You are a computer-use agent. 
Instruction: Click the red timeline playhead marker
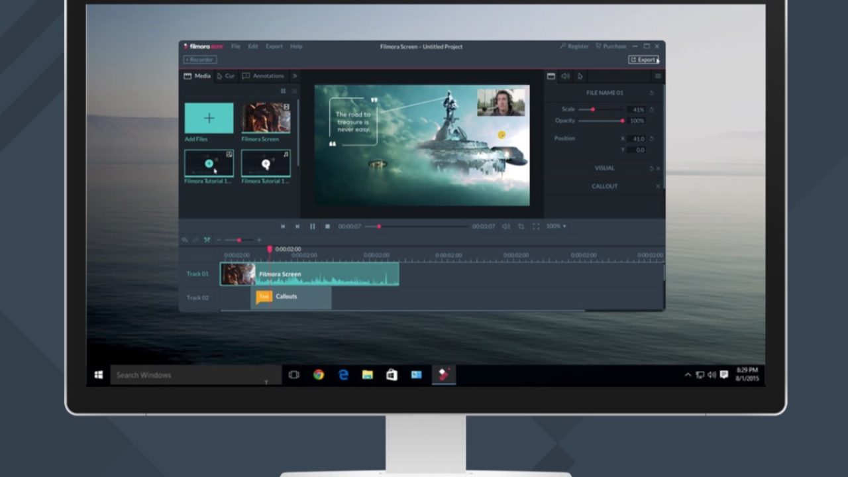[x=270, y=249]
